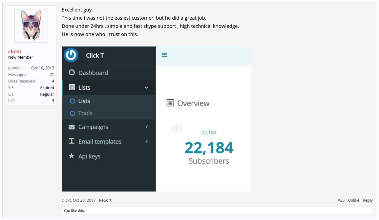This screenshot has height=220, width=379.
Task: Collapse the Lists section chevron
Action: (x=146, y=87)
